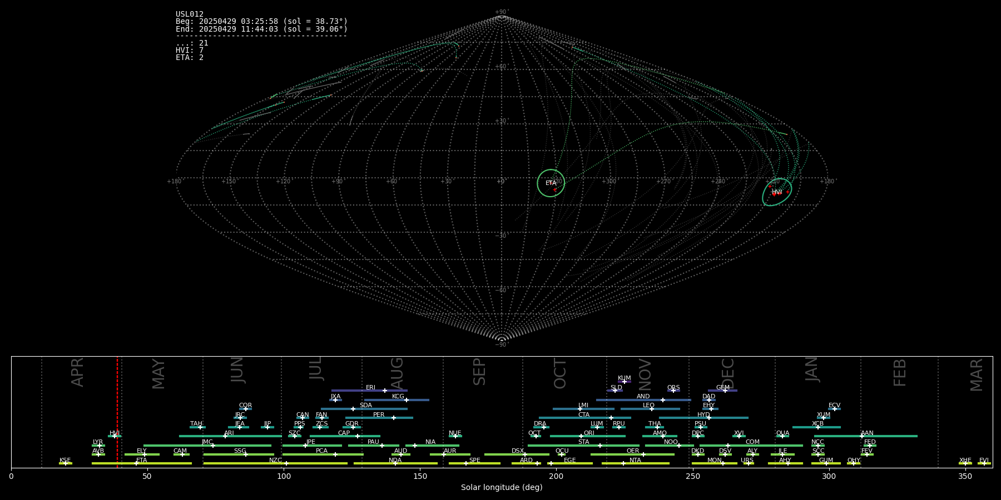Click the PCA shower bar in the timeline
Screen dimensions: 1001x500
(323, 454)
